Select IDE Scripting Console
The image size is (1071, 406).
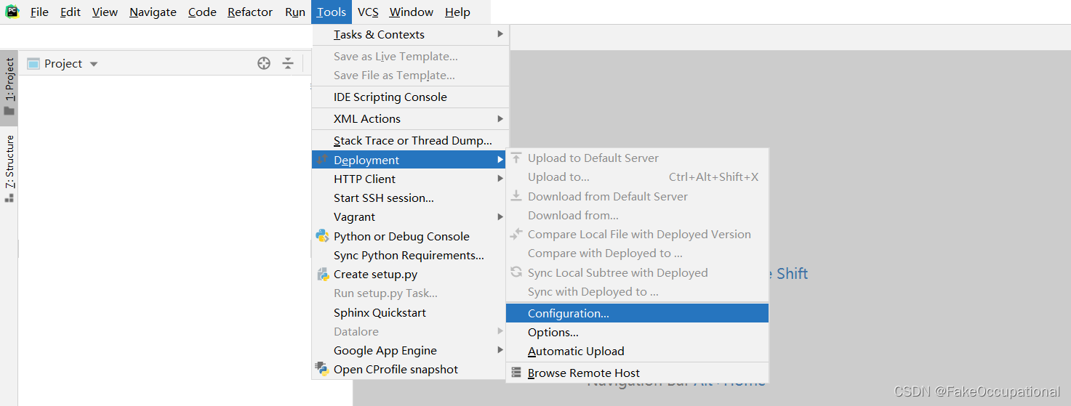[410, 97]
